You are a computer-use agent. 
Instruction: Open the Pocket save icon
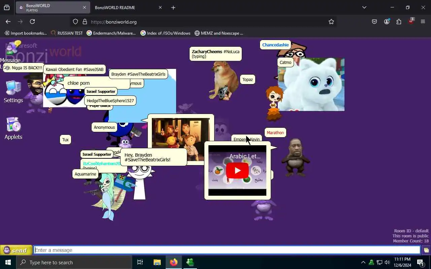374,22
